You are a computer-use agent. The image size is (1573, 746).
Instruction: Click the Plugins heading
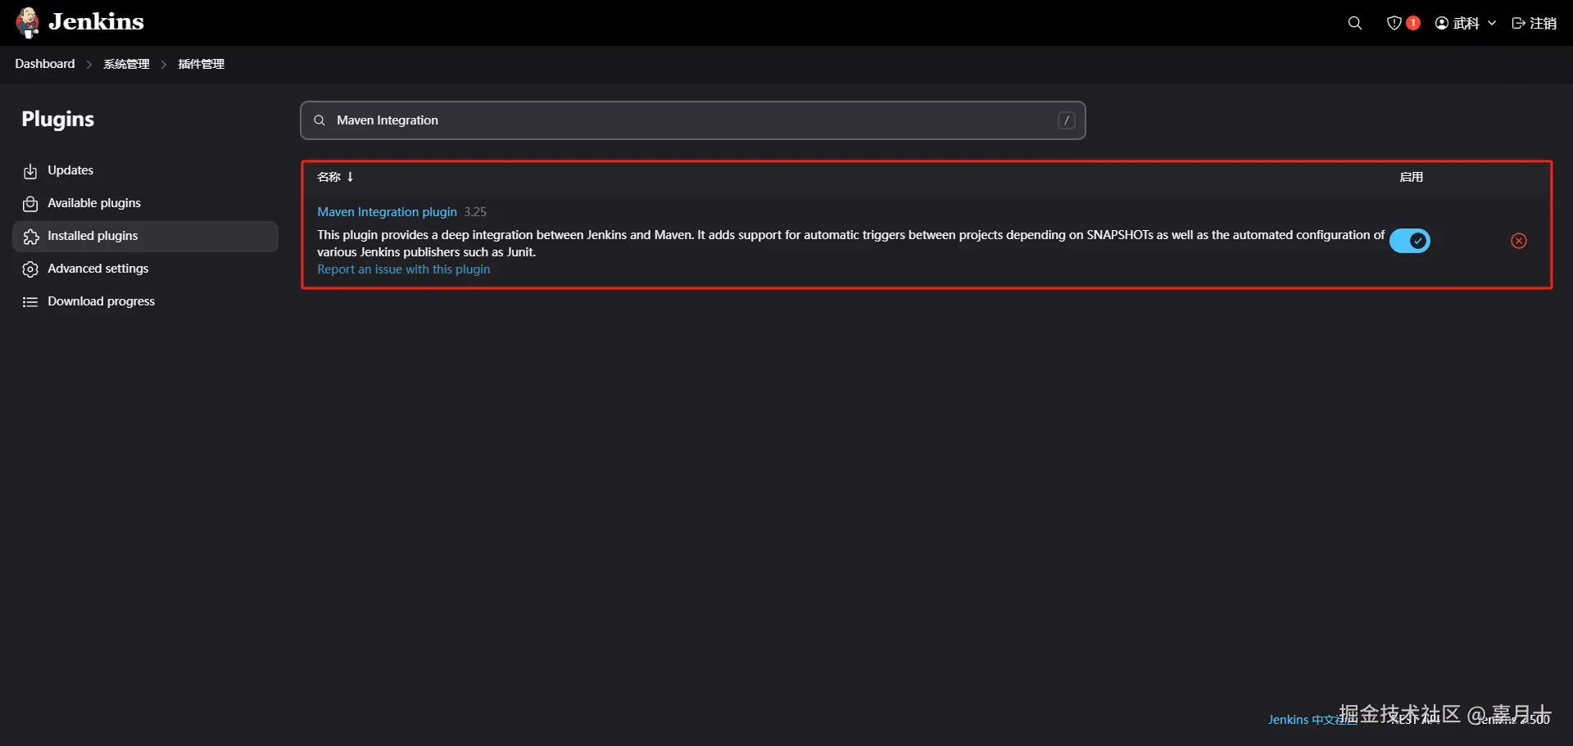(58, 120)
